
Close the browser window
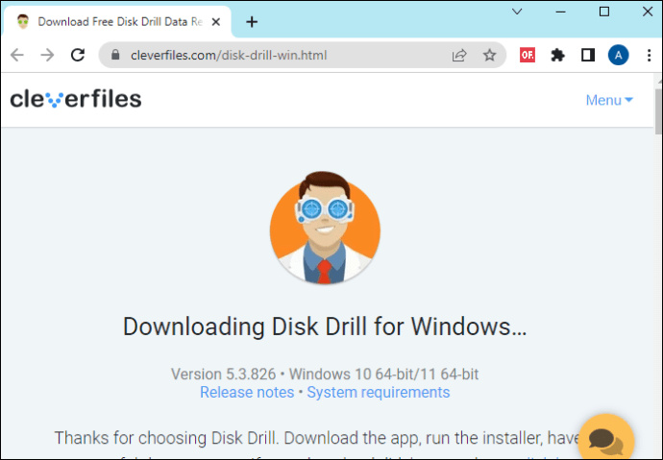pyautogui.click(x=648, y=12)
